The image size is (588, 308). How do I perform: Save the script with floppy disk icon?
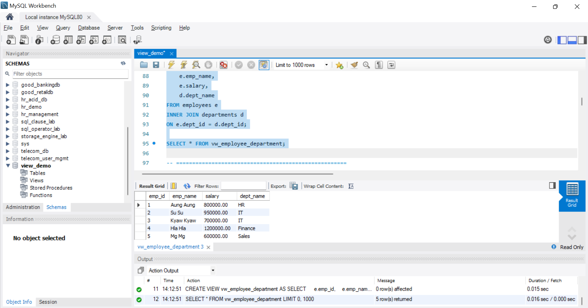click(x=156, y=65)
